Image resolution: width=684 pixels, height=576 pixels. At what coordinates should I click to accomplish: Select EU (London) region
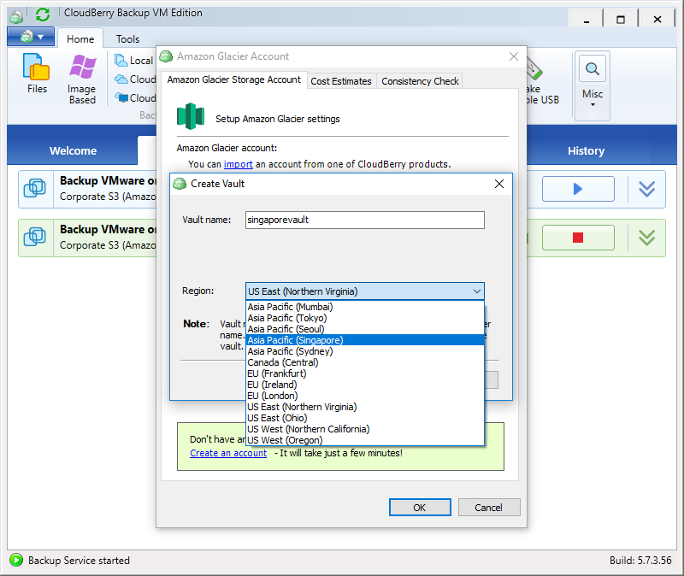tap(365, 396)
